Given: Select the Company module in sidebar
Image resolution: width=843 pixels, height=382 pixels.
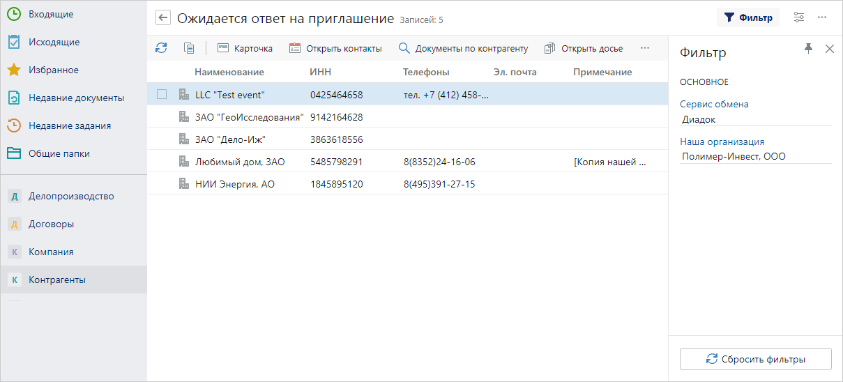Looking at the screenshot, I should [50, 252].
